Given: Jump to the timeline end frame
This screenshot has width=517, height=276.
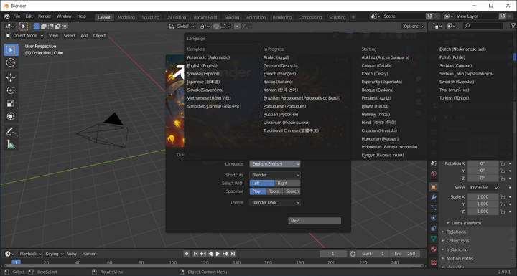Looking at the screenshot, I should [233, 254].
